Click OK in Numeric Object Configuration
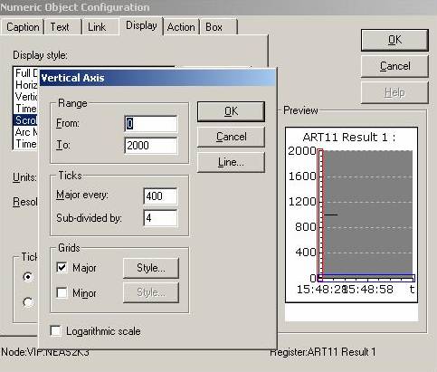 [x=394, y=40]
